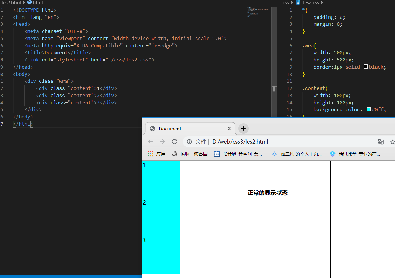Click les2.html breadcrumb in editor
The height and width of the screenshot is (278, 395).
tap(11, 2)
